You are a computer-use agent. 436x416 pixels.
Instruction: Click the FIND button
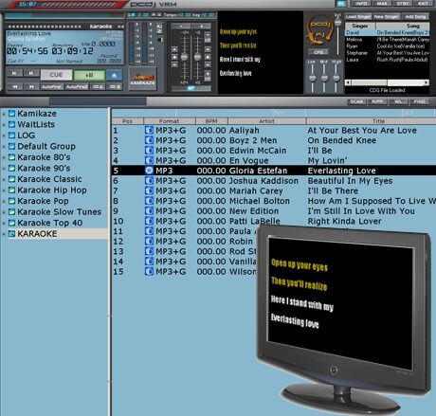pyautogui.click(x=419, y=101)
